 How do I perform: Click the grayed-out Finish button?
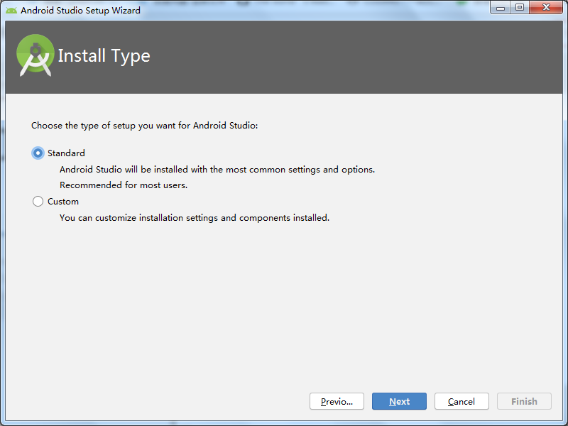click(x=524, y=401)
